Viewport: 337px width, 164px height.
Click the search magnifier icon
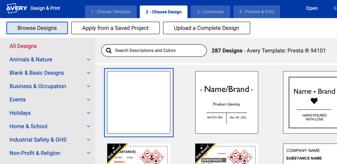click(x=108, y=51)
